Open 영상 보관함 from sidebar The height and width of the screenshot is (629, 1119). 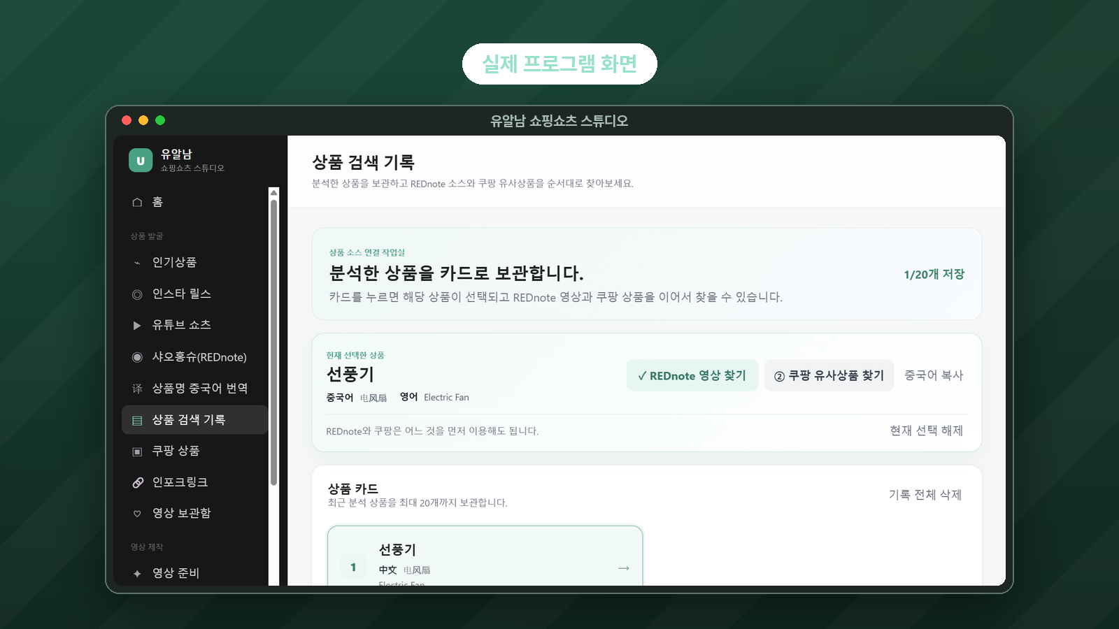[194, 513]
